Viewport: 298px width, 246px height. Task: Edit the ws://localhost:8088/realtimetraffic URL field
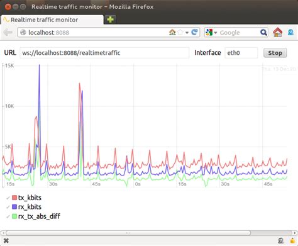104,53
